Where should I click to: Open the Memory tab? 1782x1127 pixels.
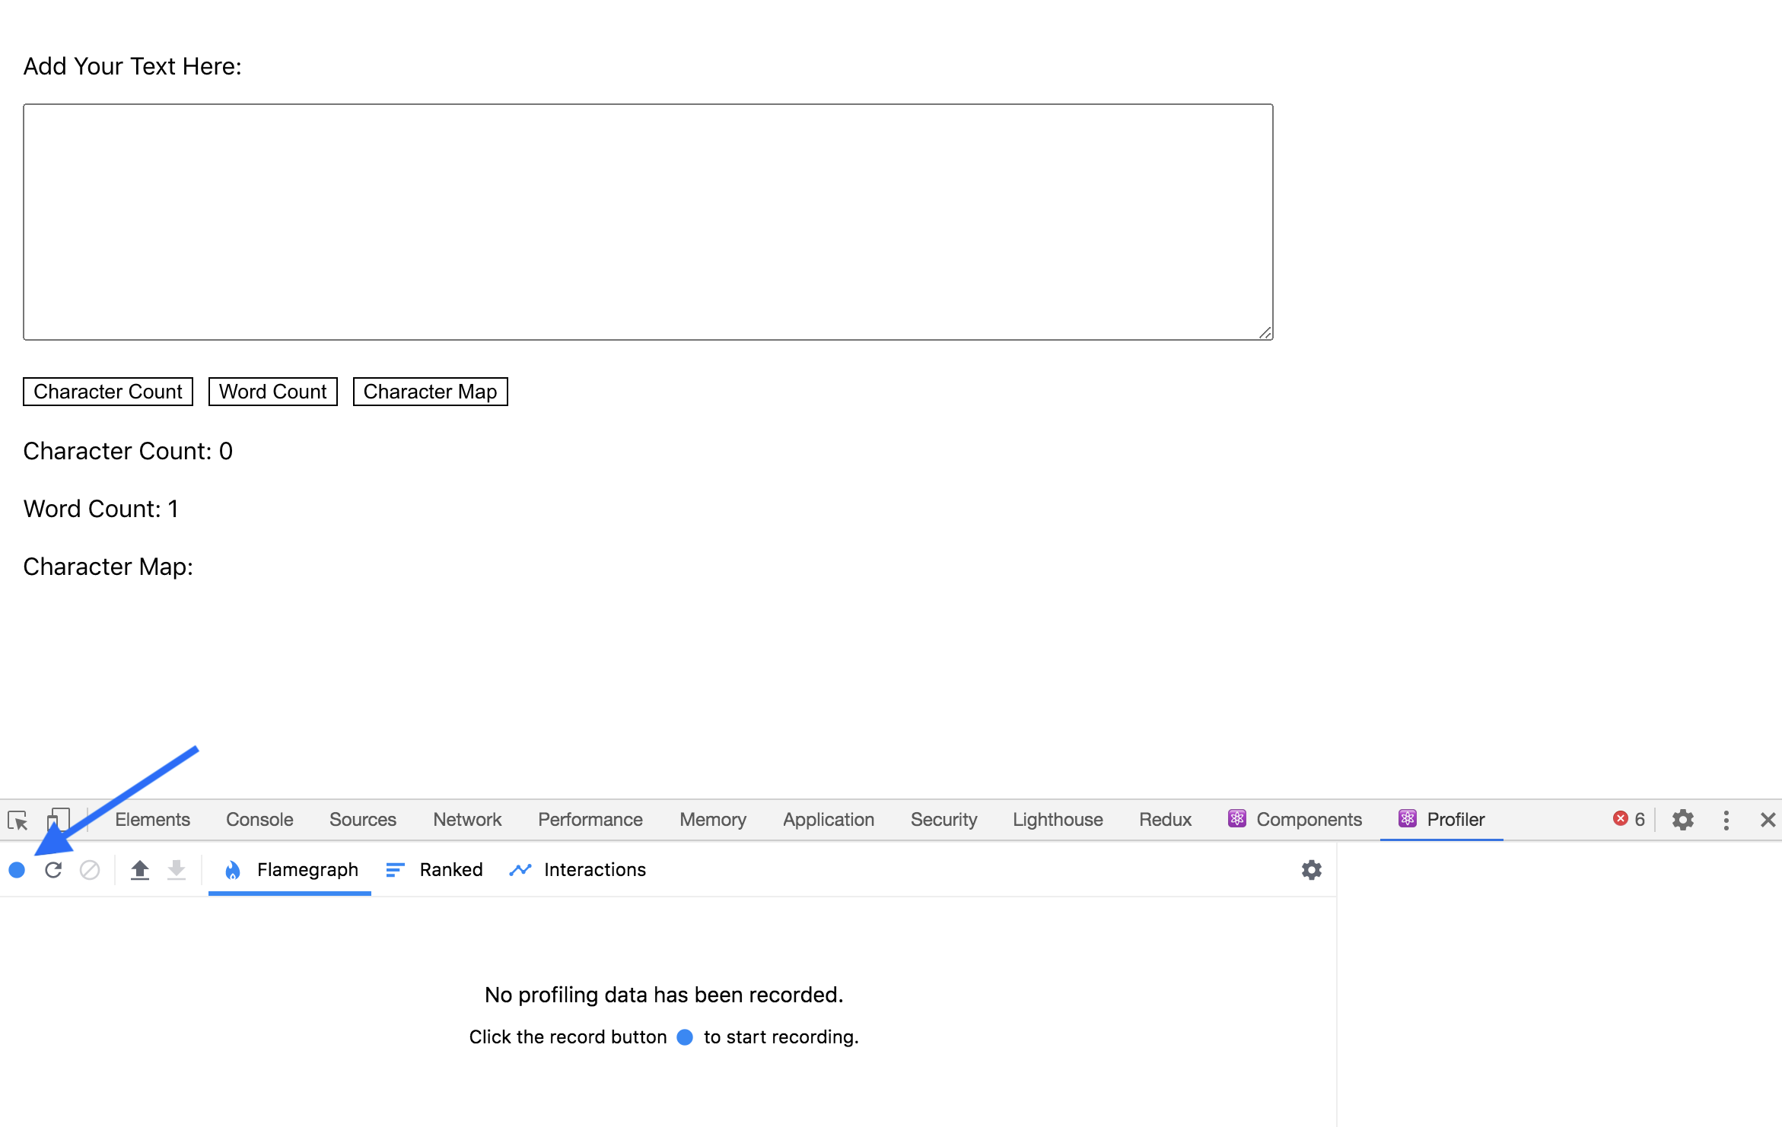[x=713, y=820]
